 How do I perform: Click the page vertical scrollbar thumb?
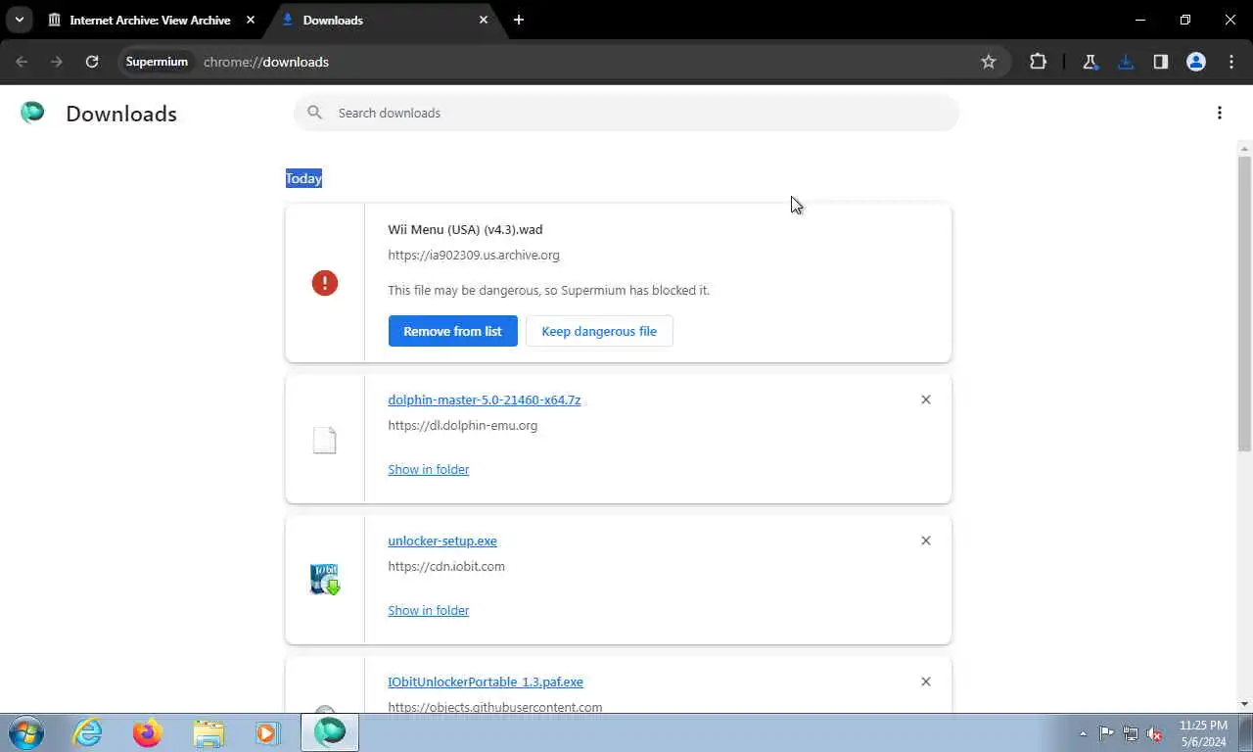pyautogui.click(x=1245, y=304)
